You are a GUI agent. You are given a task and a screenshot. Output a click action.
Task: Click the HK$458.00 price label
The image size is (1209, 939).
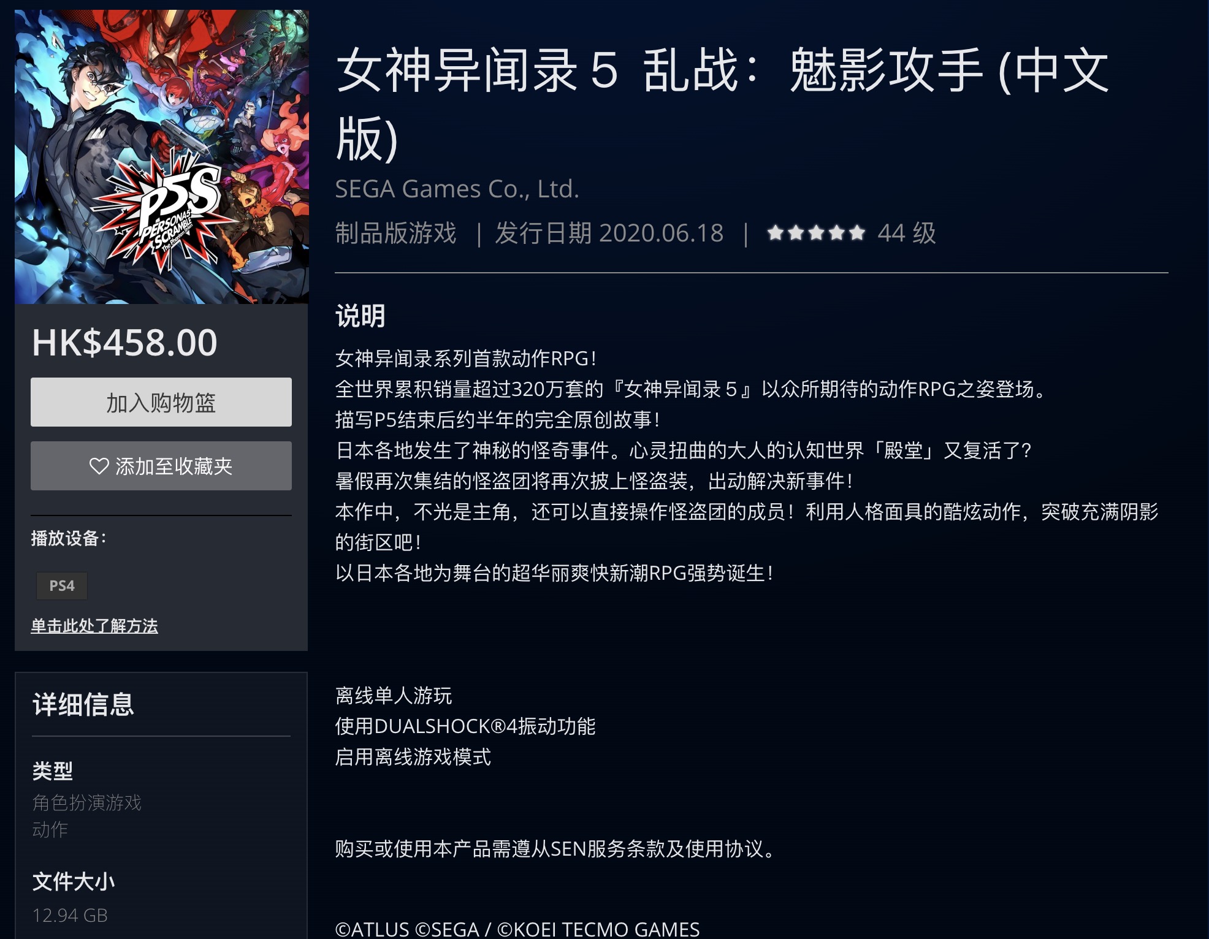point(124,342)
